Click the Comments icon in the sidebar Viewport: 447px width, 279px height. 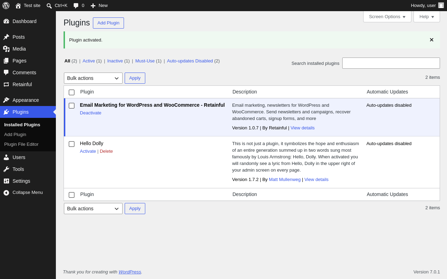click(x=6, y=73)
